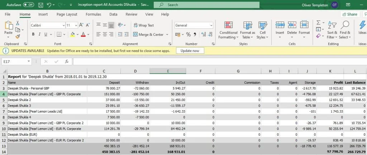Open the File tab

tap(8, 14)
